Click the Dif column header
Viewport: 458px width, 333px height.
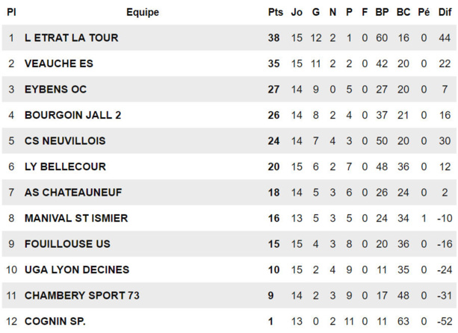pyautogui.click(x=445, y=12)
